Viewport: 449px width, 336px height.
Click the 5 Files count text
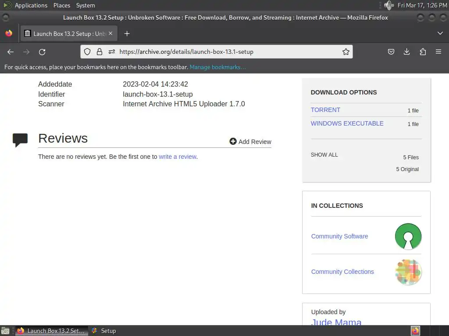411,157
